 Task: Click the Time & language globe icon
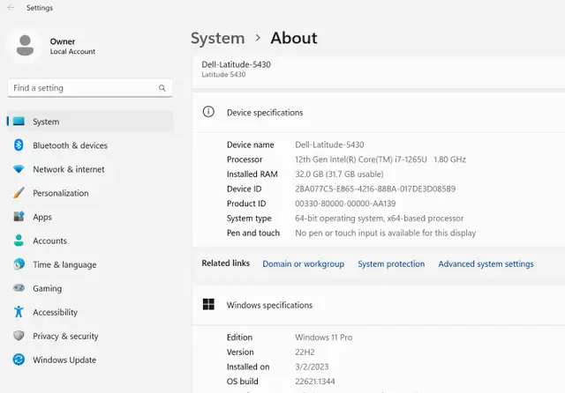click(x=19, y=264)
